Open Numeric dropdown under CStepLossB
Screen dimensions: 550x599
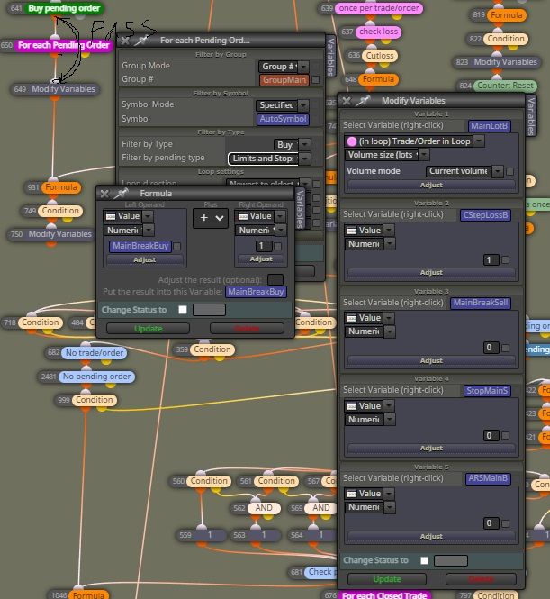click(x=370, y=244)
